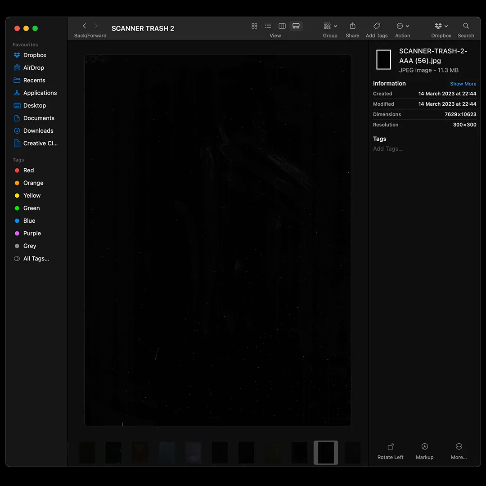Open Markup for the selected image
The width and height of the screenshot is (486, 486).
424,450
